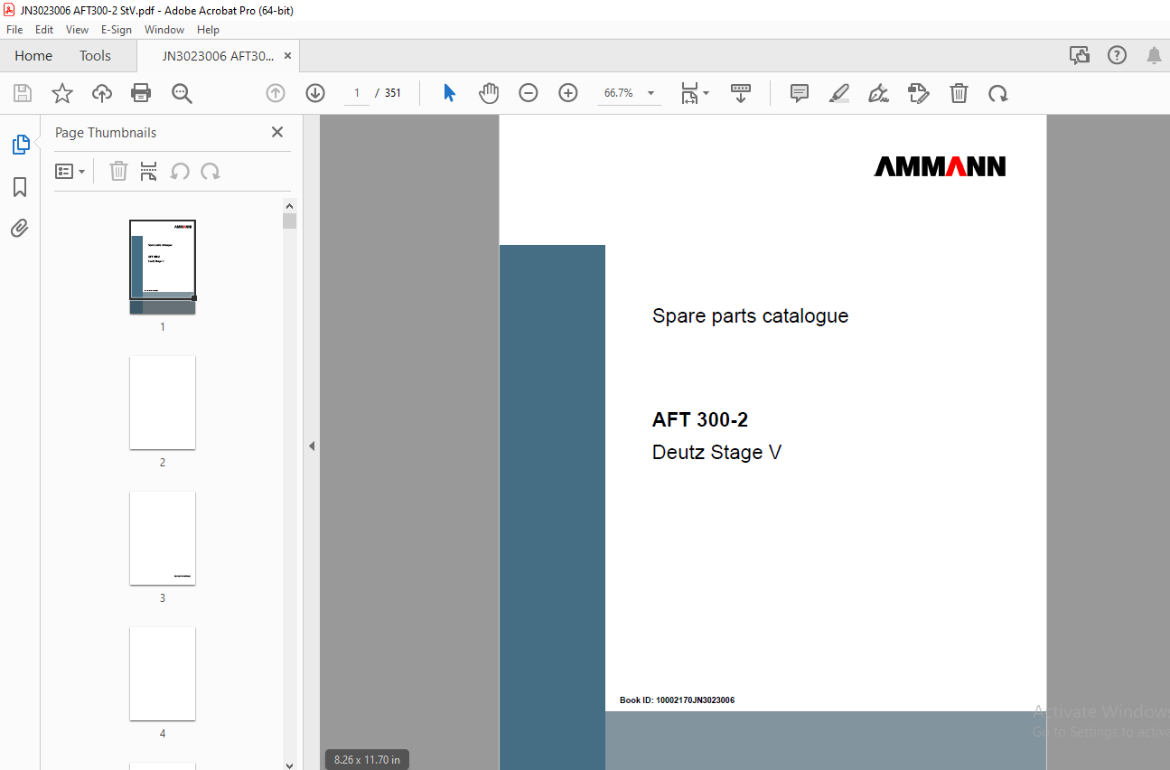The image size is (1170, 770).
Task: Zoom out with minus button
Action: point(529,93)
